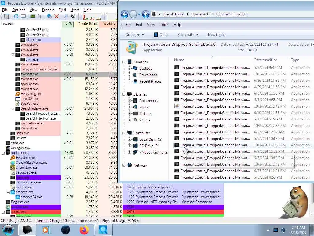
Task: Click the Open button in Explorer toolbar
Action: point(161,35)
